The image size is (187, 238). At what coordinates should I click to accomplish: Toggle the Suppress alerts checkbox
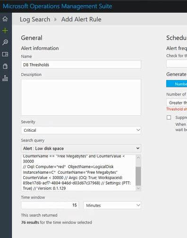[169, 118]
